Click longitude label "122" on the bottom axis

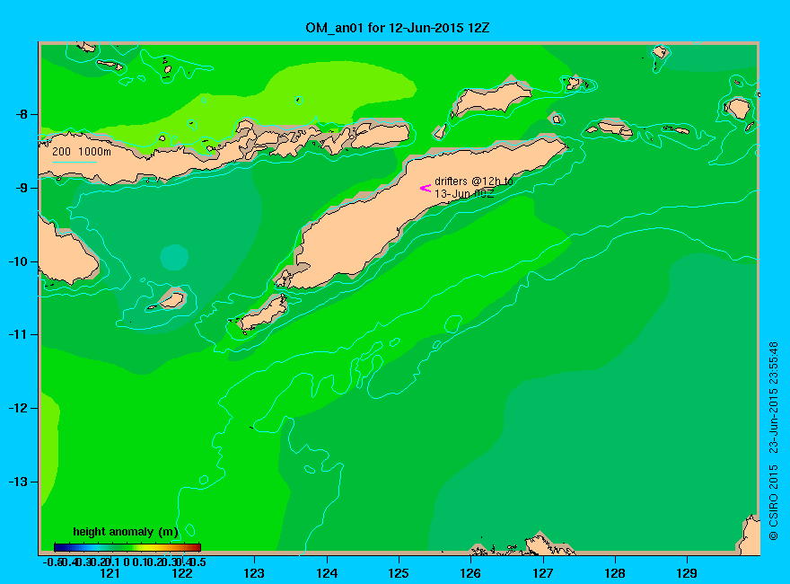182,573
